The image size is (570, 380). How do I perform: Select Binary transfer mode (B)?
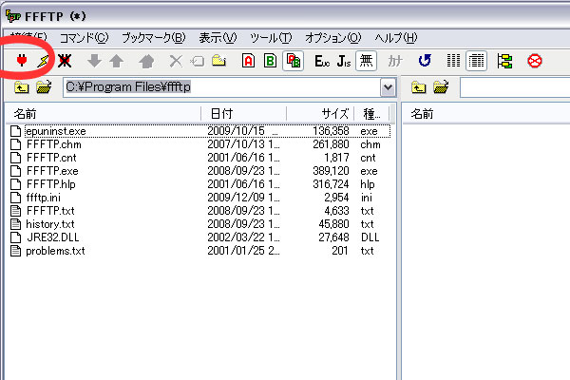[x=270, y=61]
